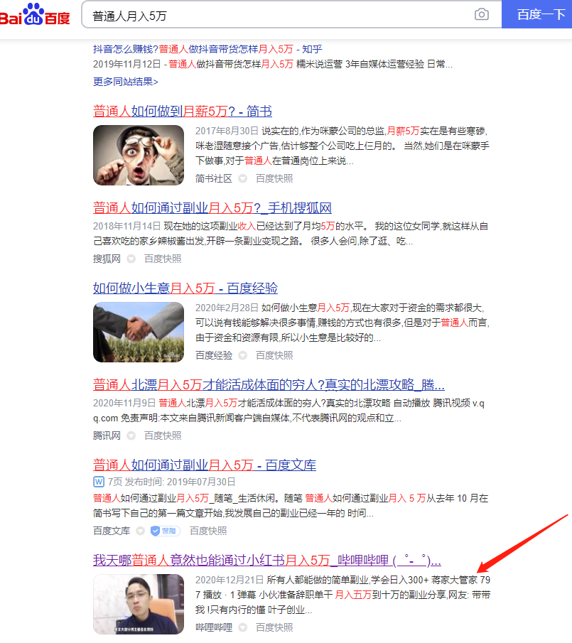Image resolution: width=572 pixels, height=643 pixels.
Task: Click text 2019年11月12日
Action: point(127,65)
